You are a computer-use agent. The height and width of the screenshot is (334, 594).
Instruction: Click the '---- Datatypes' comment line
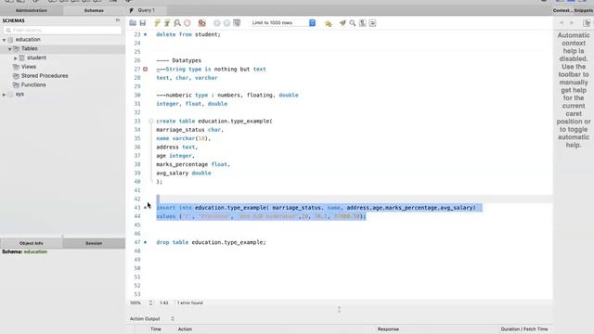click(x=179, y=60)
